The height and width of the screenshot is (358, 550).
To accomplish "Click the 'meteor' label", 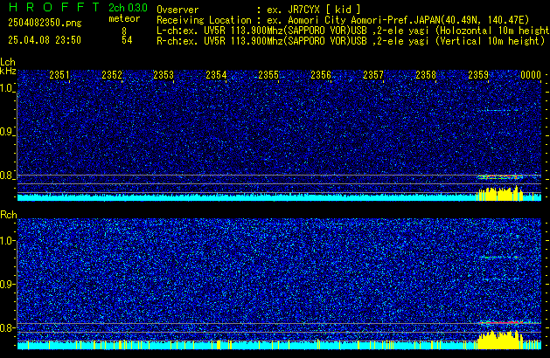I will (x=124, y=18).
